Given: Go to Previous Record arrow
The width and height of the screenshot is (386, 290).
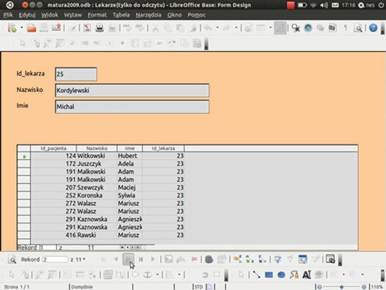Looking at the screenshot, I should (x=116, y=259).
